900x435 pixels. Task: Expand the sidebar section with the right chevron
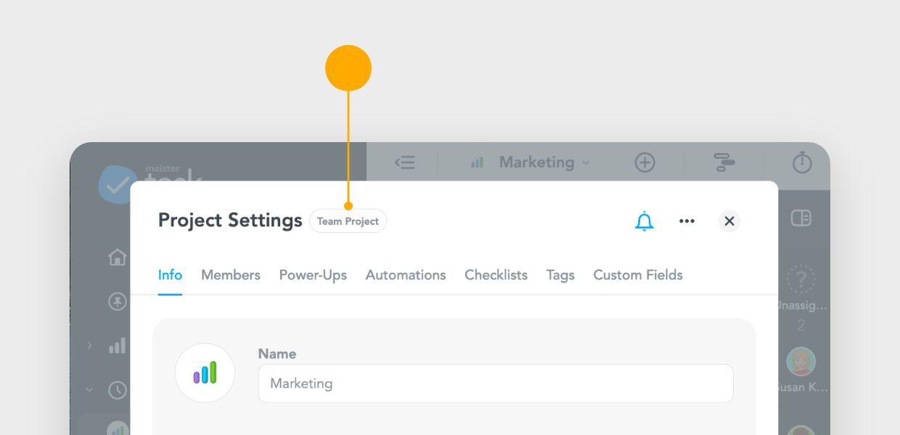point(89,346)
